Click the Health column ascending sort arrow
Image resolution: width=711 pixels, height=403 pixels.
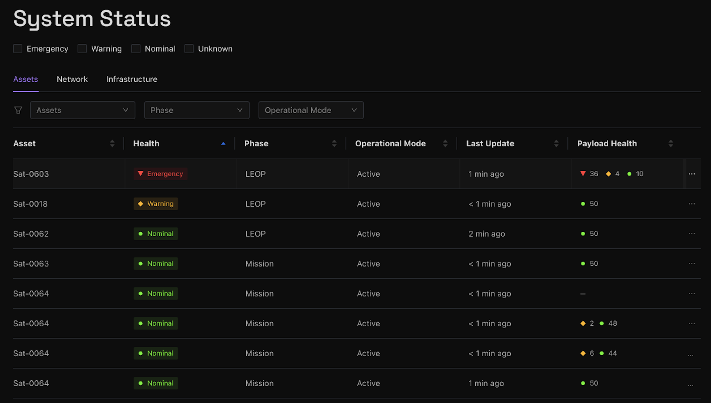coord(223,143)
